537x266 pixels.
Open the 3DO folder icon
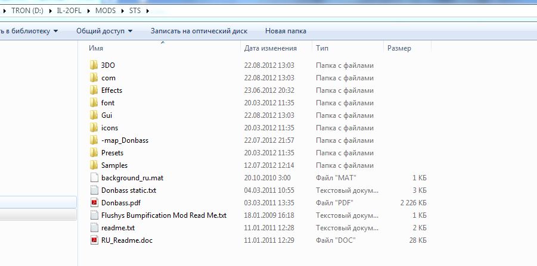tap(94, 65)
